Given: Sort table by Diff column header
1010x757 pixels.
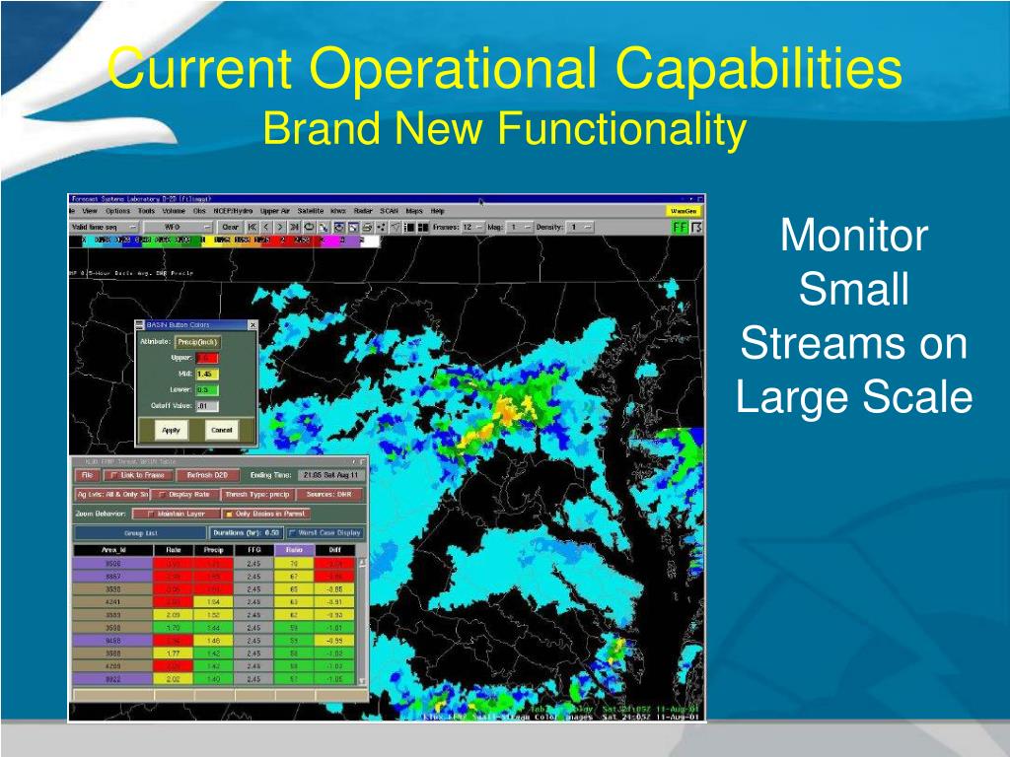Looking at the screenshot, I should tap(335, 550).
